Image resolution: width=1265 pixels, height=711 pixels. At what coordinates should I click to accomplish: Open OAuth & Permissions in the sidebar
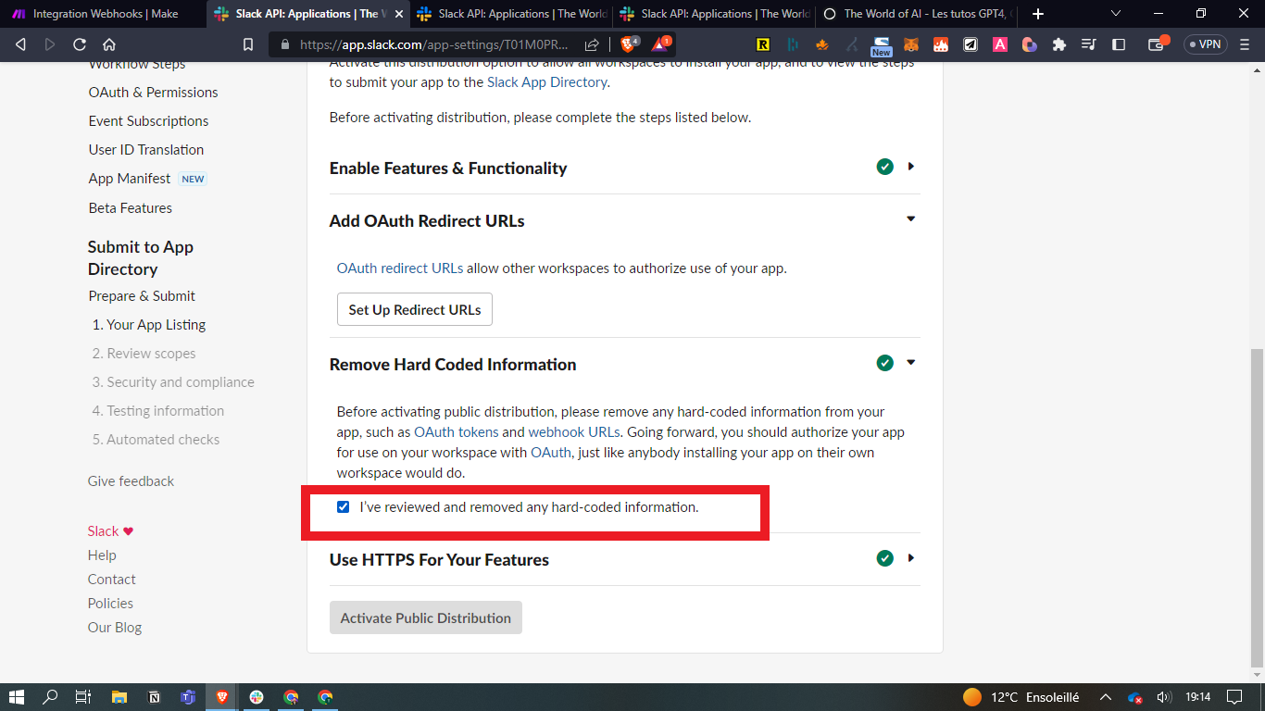(x=153, y=93)
